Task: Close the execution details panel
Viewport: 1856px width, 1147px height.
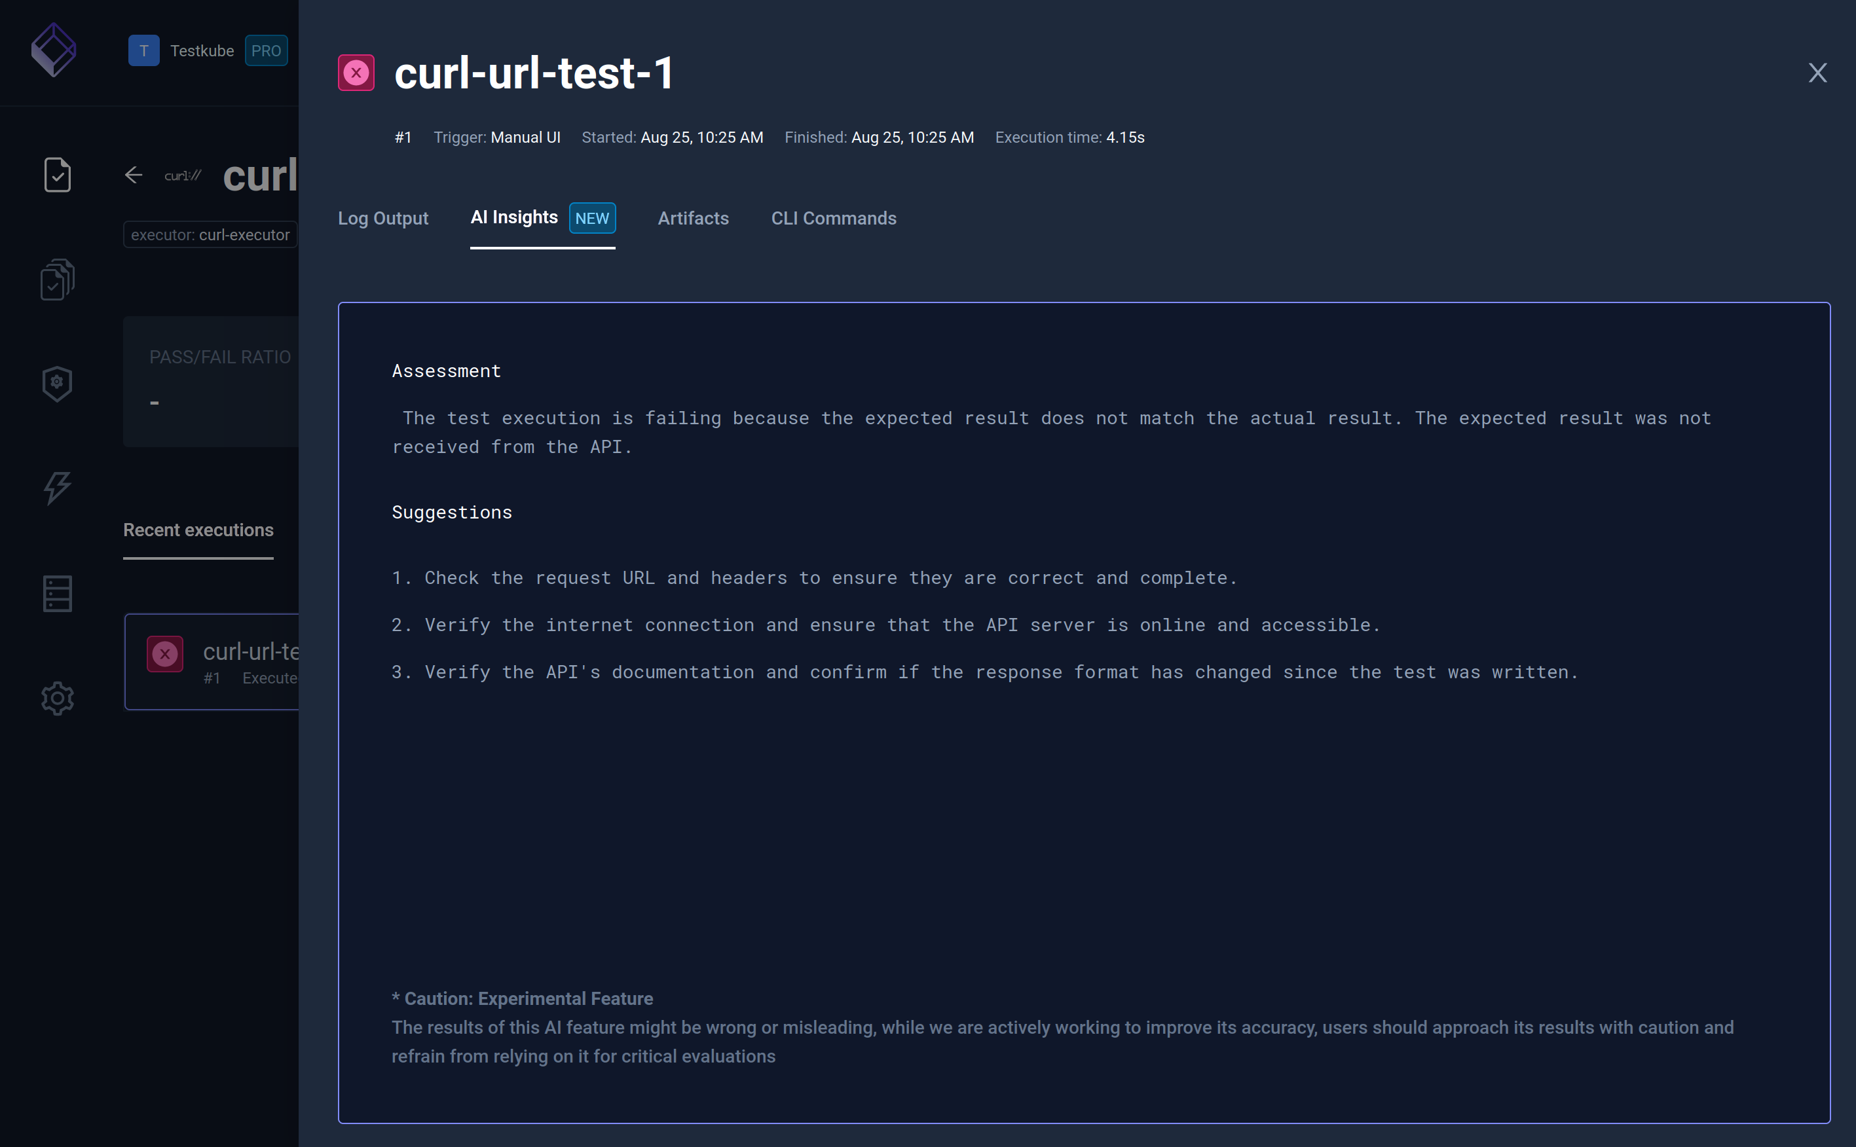Action: point(1817,73)
